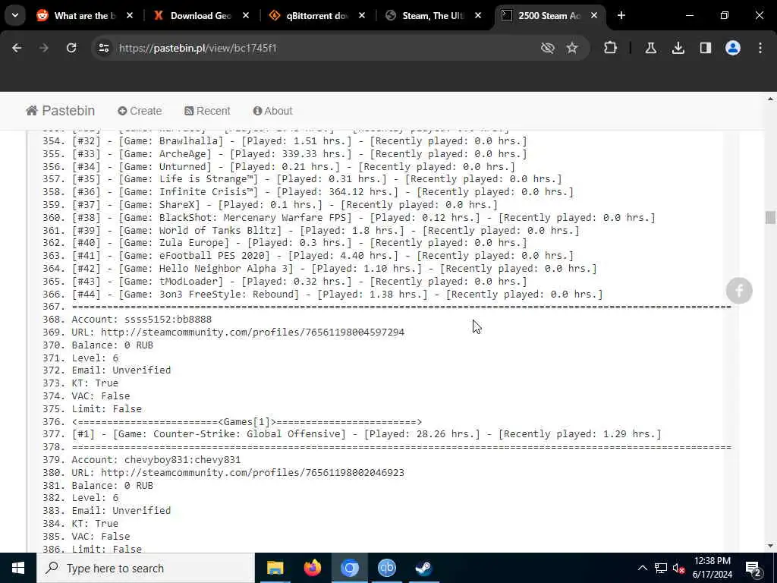The height and width of the screenshot is (583, 777).
Task: Open Chrome Labs flask icon
Action: click(x=650, y=48)
